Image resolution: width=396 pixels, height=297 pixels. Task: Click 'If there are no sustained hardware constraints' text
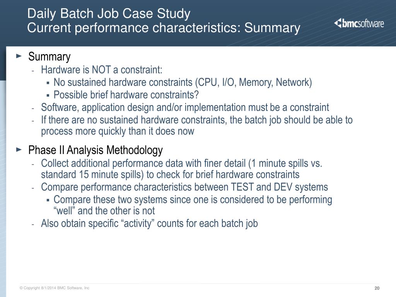[x=197, y=126]
